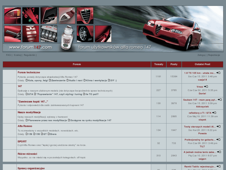Open topic 1.6 TS 105 km - utrata mo...
This screenshot has height=170, width=226.
click(x=200, y=73)
